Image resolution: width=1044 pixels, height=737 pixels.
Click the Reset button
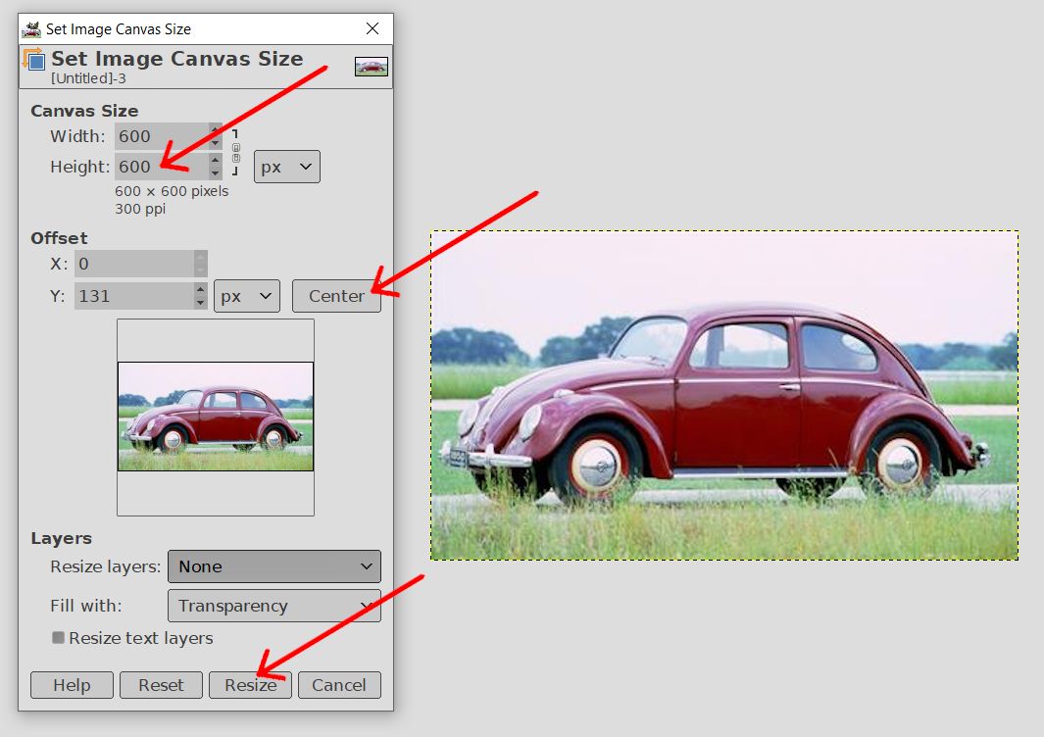pyautogui.click(x=161, y=685)
